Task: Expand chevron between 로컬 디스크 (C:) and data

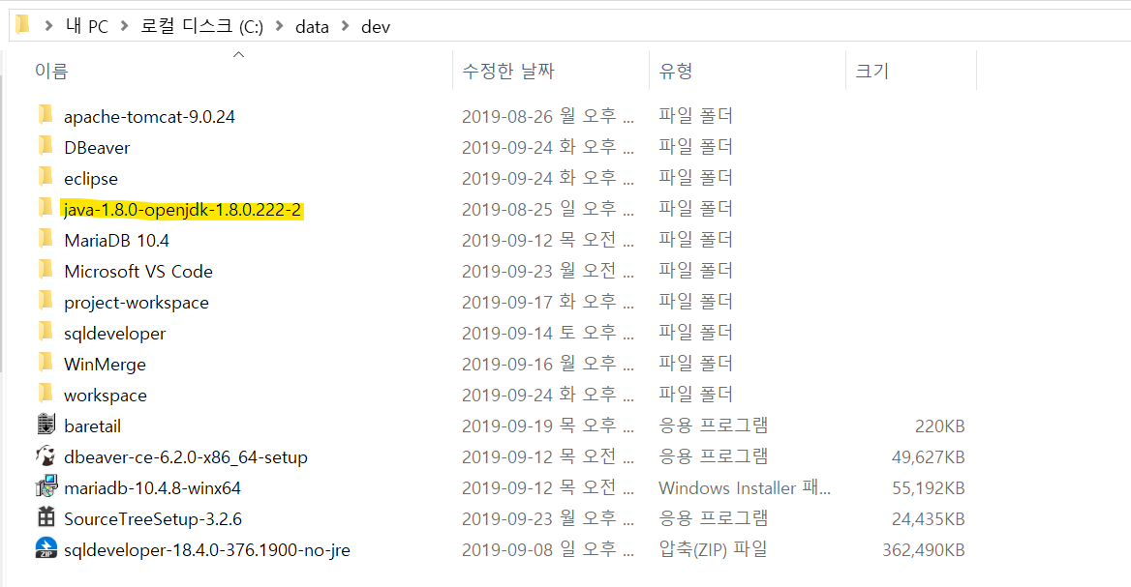Action: [x=280, y=26]
